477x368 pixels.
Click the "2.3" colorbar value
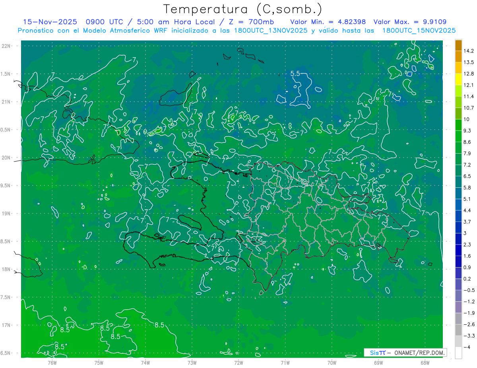click(467, 245)
